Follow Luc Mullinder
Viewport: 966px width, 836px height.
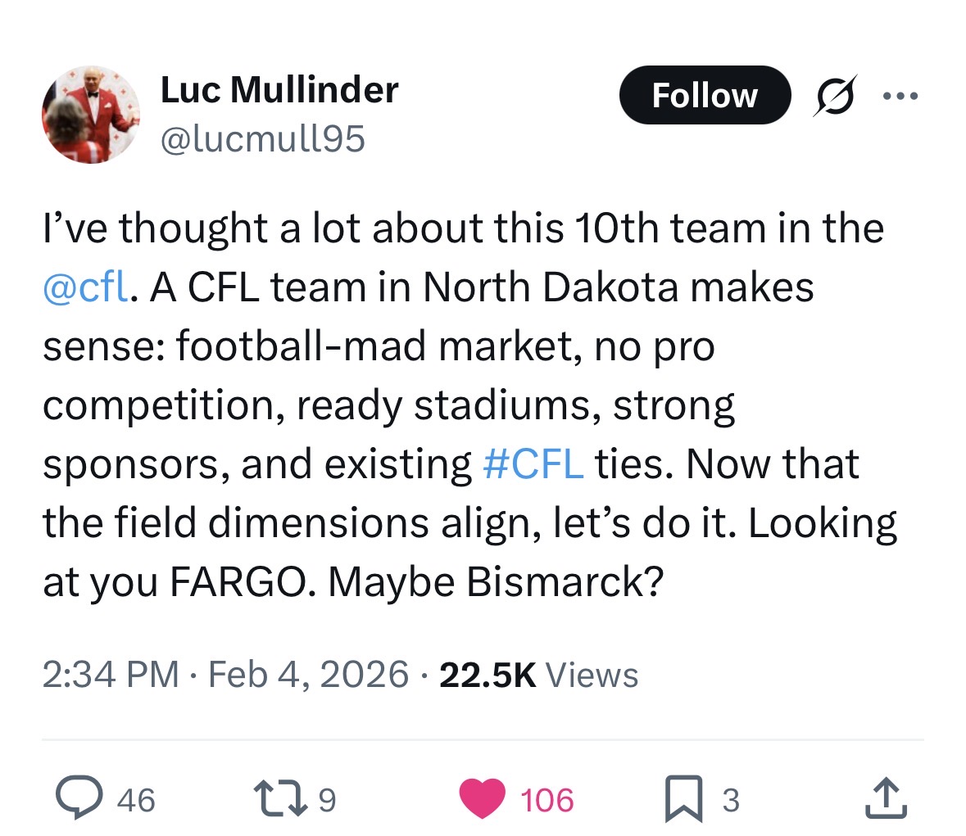coord(705,95)
